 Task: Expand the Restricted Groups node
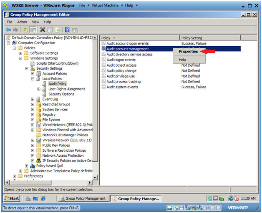tap(33, 104)
